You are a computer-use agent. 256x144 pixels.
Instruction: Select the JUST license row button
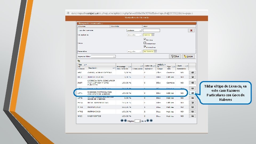click(192, 83)
